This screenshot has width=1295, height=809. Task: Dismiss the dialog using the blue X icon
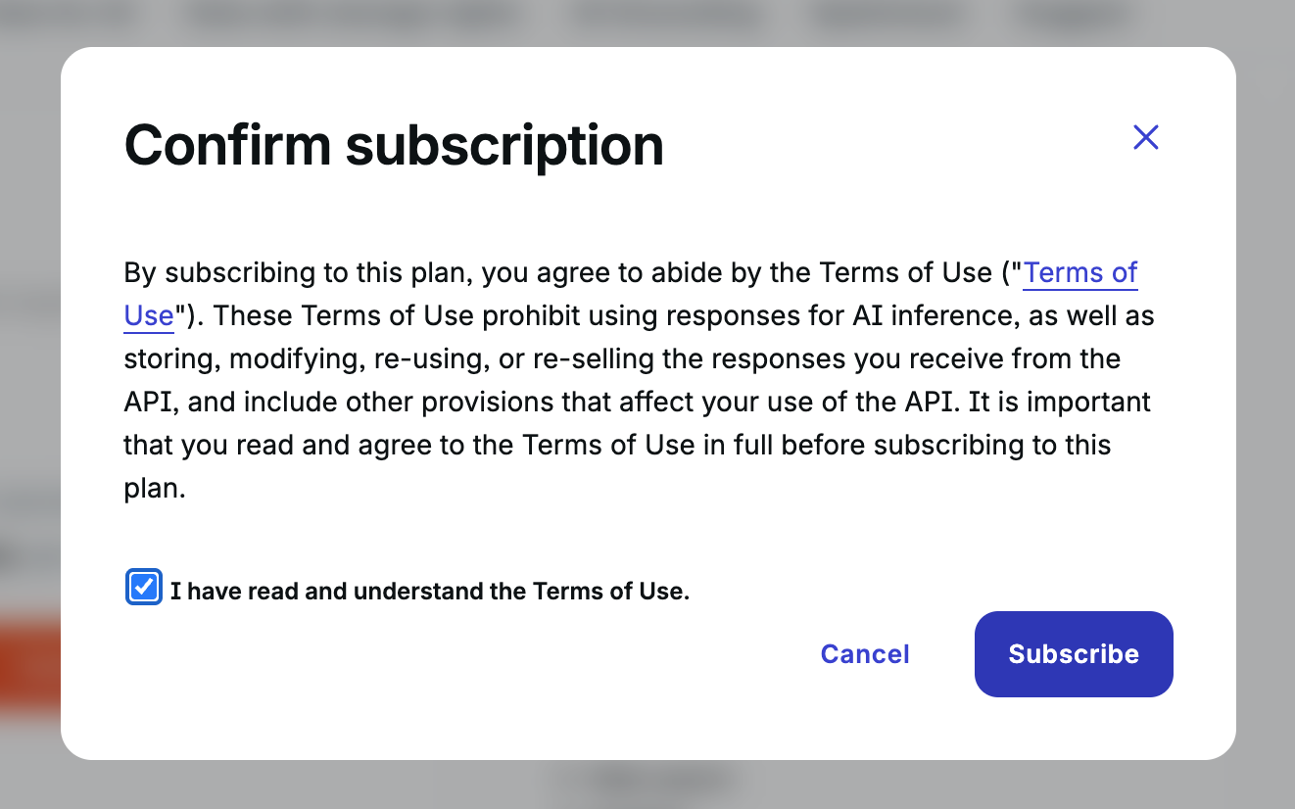[x=1145, y=137]
